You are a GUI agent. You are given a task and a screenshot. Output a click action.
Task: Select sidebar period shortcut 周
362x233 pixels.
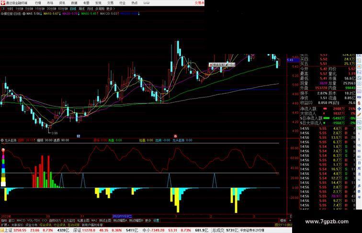click(x=359, y=168)
